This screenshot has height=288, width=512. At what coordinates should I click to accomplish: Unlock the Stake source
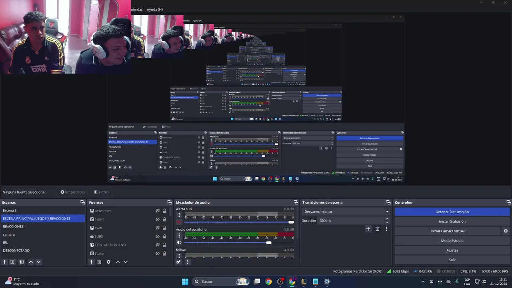coord(164,253)
